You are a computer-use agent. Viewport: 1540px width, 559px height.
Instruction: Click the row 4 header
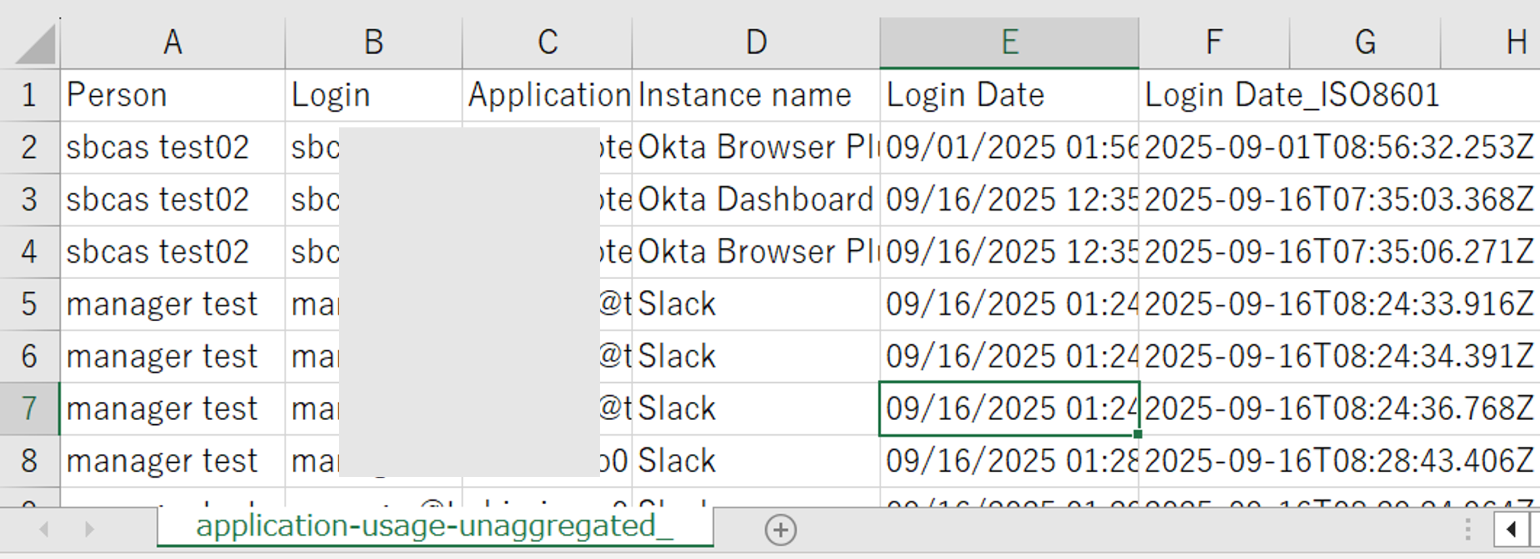point(29,252)
